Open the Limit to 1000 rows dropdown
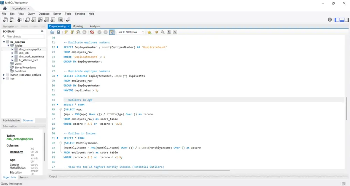Screen dimensions: 350x186 point(131,32)
